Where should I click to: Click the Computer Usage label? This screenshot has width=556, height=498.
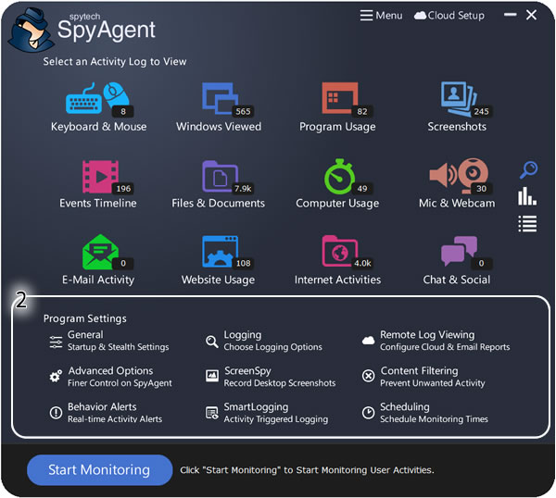(337, 204)
